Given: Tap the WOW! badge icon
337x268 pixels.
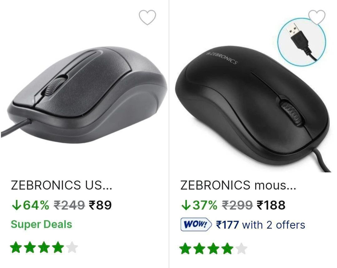Looking at the screenshot, I should tap(196, 225).
